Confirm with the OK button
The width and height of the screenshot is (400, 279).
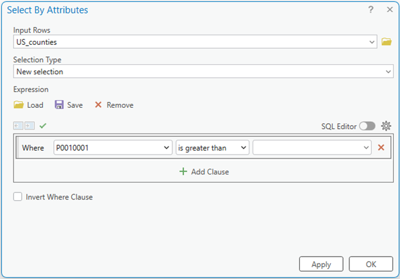pos(371,264)
